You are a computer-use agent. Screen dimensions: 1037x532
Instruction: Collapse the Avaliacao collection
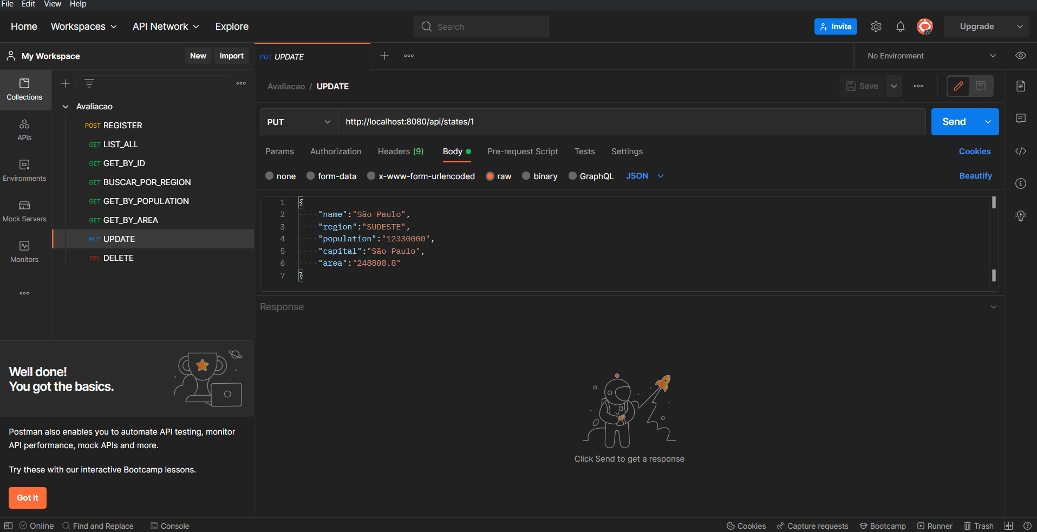tap(66, 106)
